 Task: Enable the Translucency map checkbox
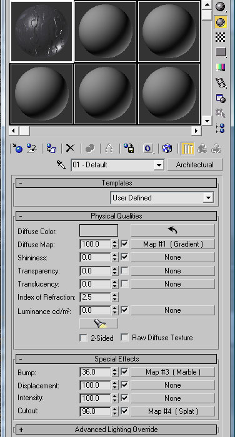(x=124, y=283)
